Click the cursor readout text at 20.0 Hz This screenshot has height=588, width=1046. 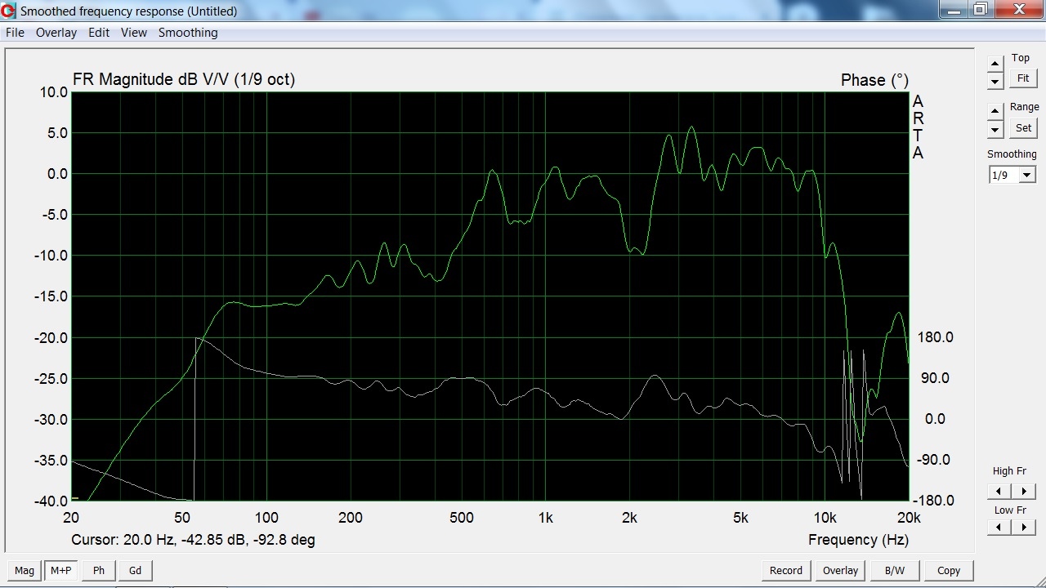(193, 540)
